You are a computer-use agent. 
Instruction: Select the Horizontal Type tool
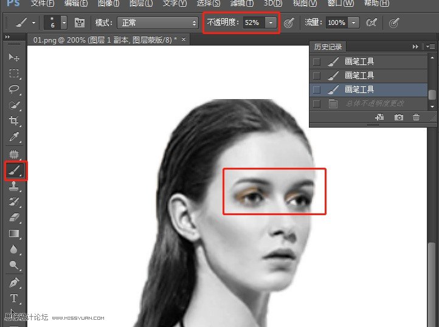(14, 298)
